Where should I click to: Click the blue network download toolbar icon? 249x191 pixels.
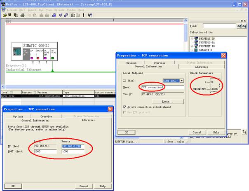[54, 15]
